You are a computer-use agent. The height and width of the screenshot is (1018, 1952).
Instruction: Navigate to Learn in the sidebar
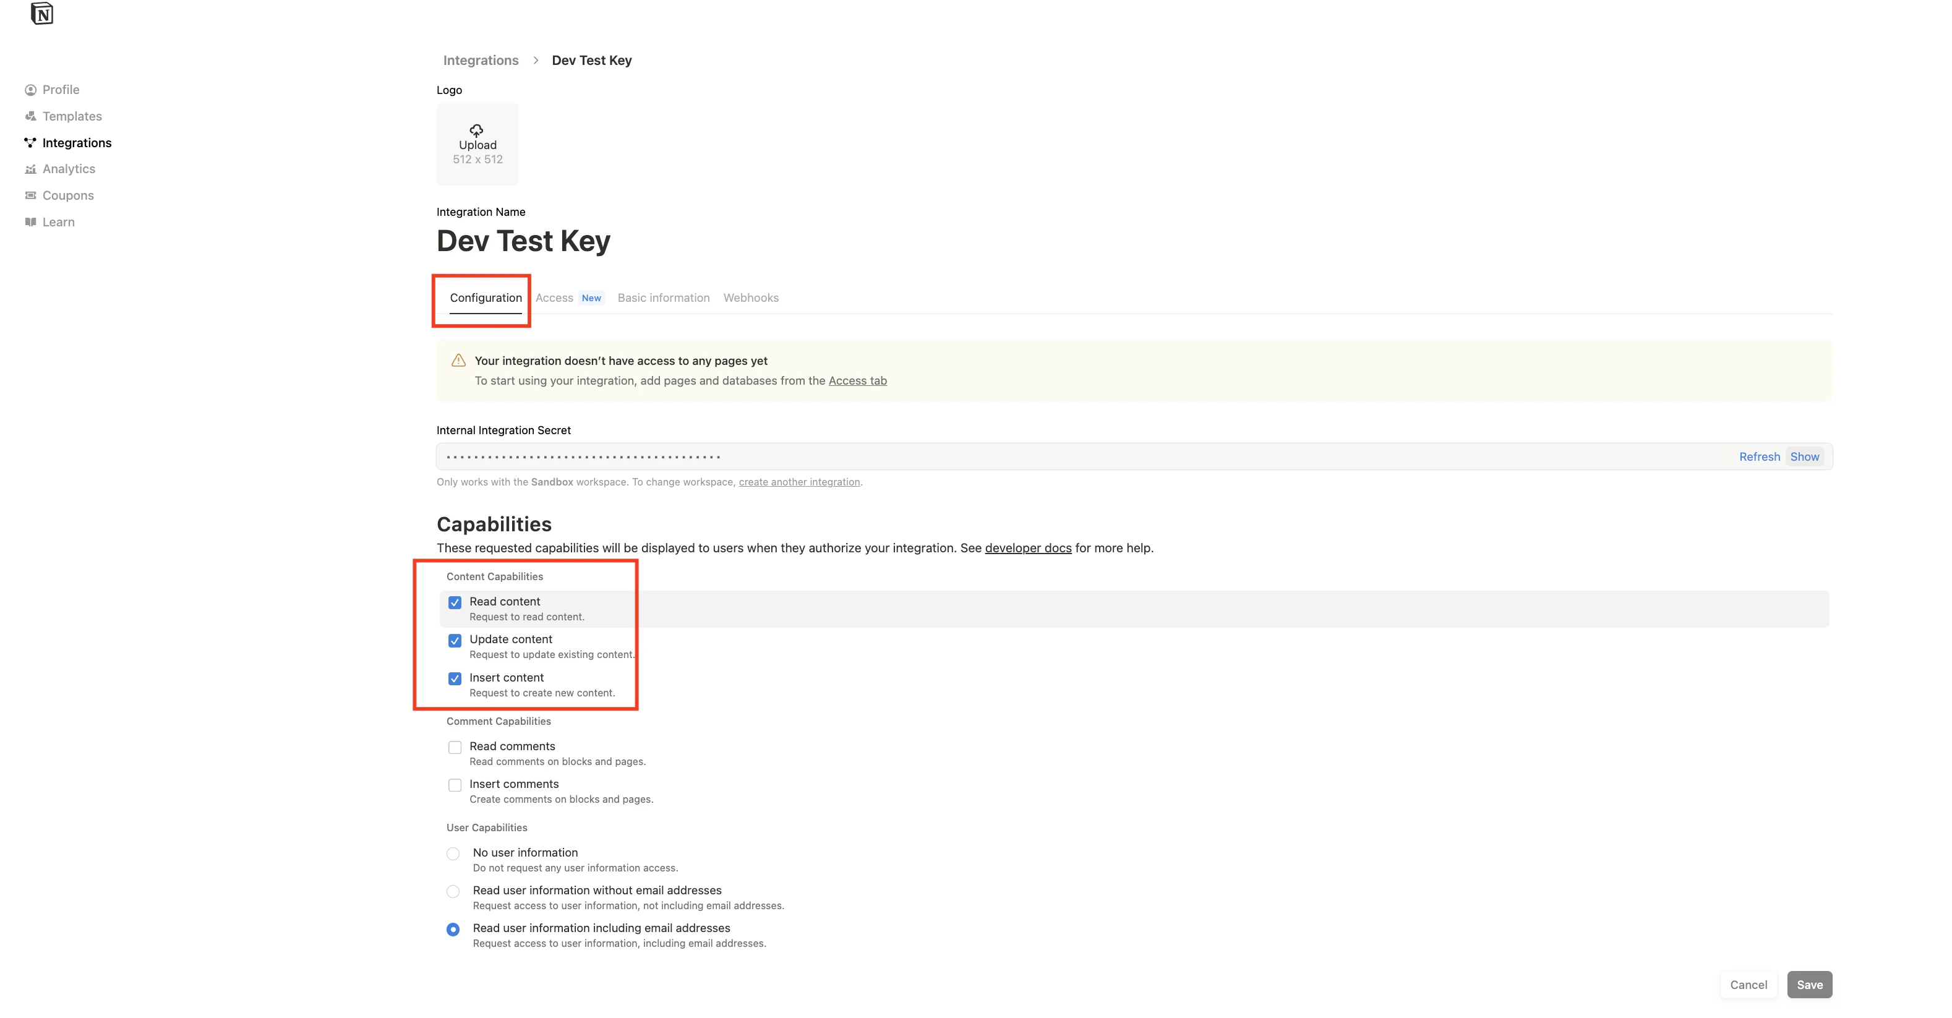[58, 221]
